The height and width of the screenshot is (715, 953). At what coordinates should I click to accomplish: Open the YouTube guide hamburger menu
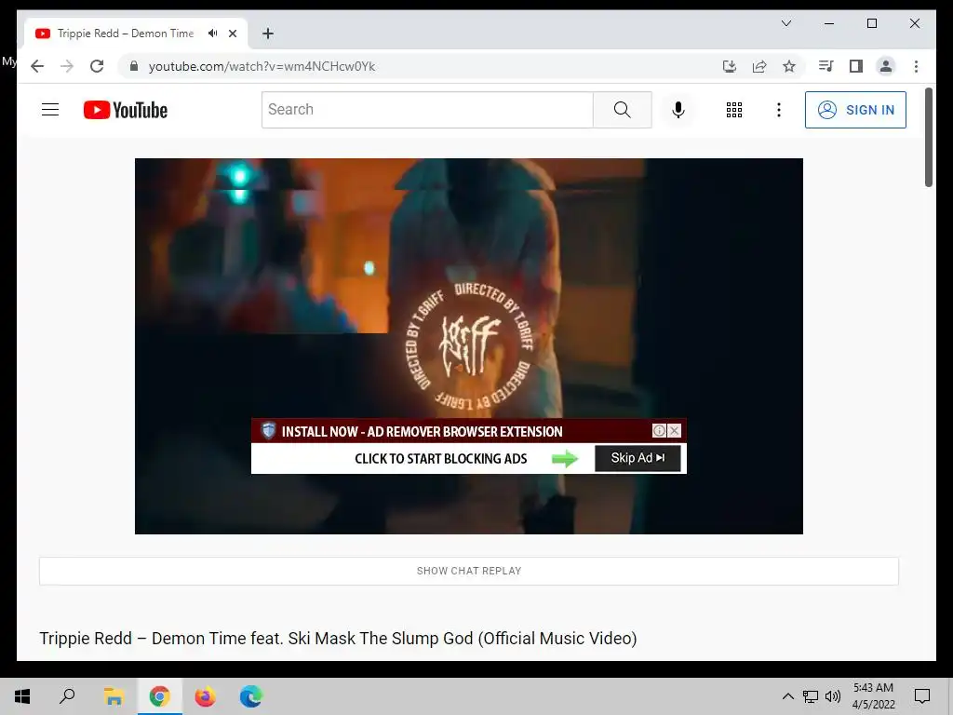pyautogui.click(x=50, y=110)
